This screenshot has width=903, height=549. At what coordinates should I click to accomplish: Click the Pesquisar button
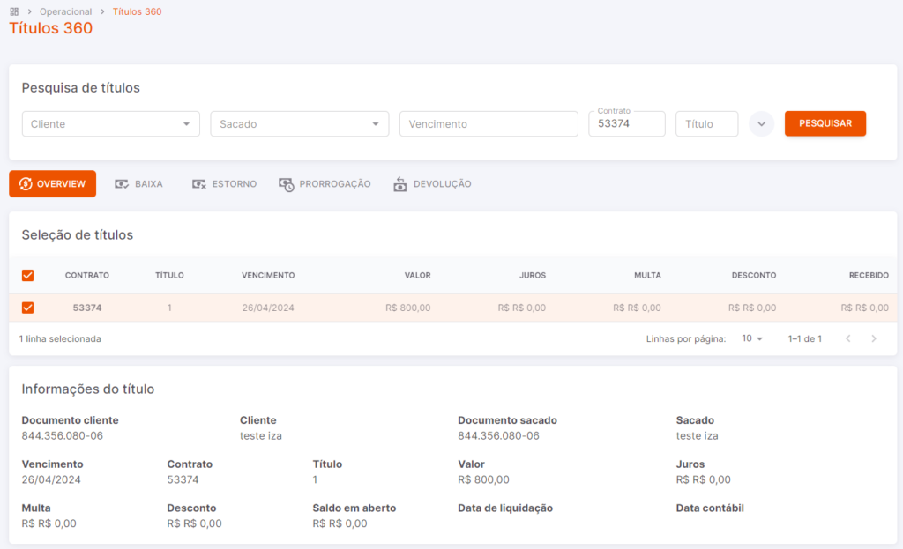click(825, 123)
